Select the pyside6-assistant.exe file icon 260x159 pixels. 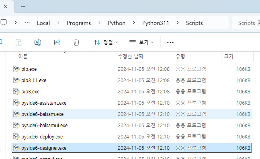(16, 103)
